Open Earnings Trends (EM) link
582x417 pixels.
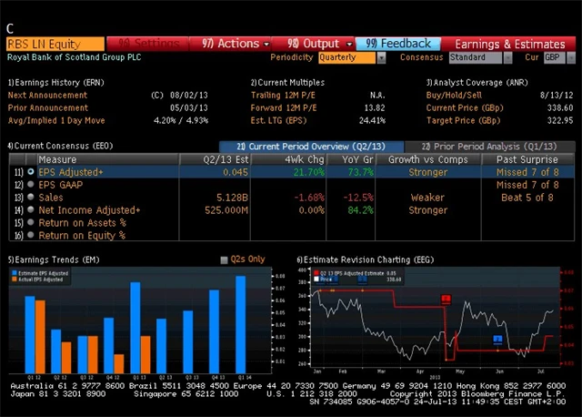(54, 259)
